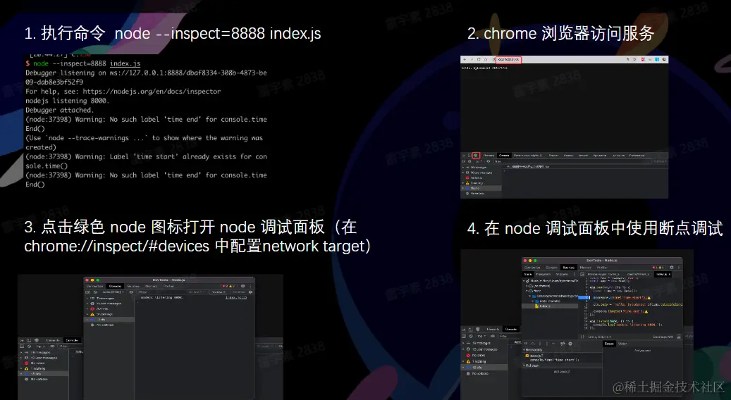Select index.js file in step 4 file tree
Image resolution: width=731 pixels, height=400 pixels.
pyautogui.click(x=550, y=306)
